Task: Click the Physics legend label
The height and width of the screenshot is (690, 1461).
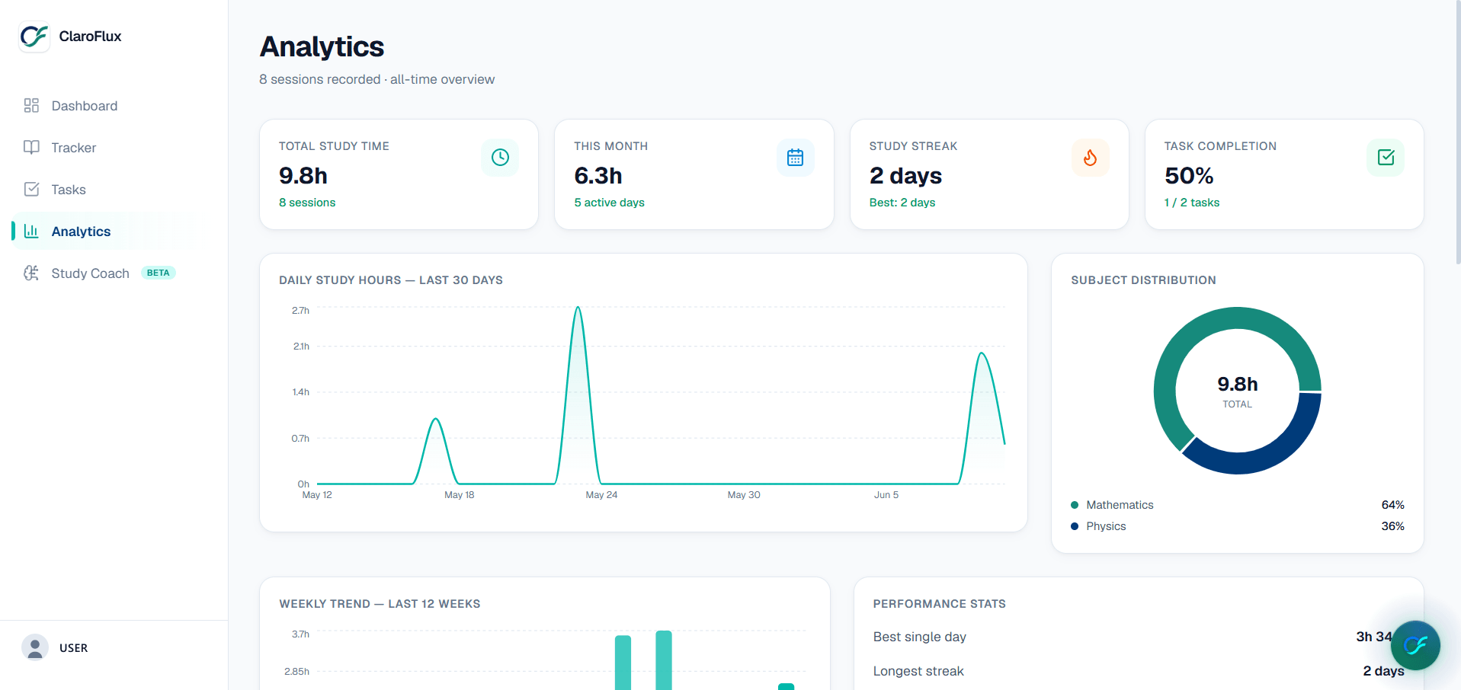Action: coord(1106,526)
